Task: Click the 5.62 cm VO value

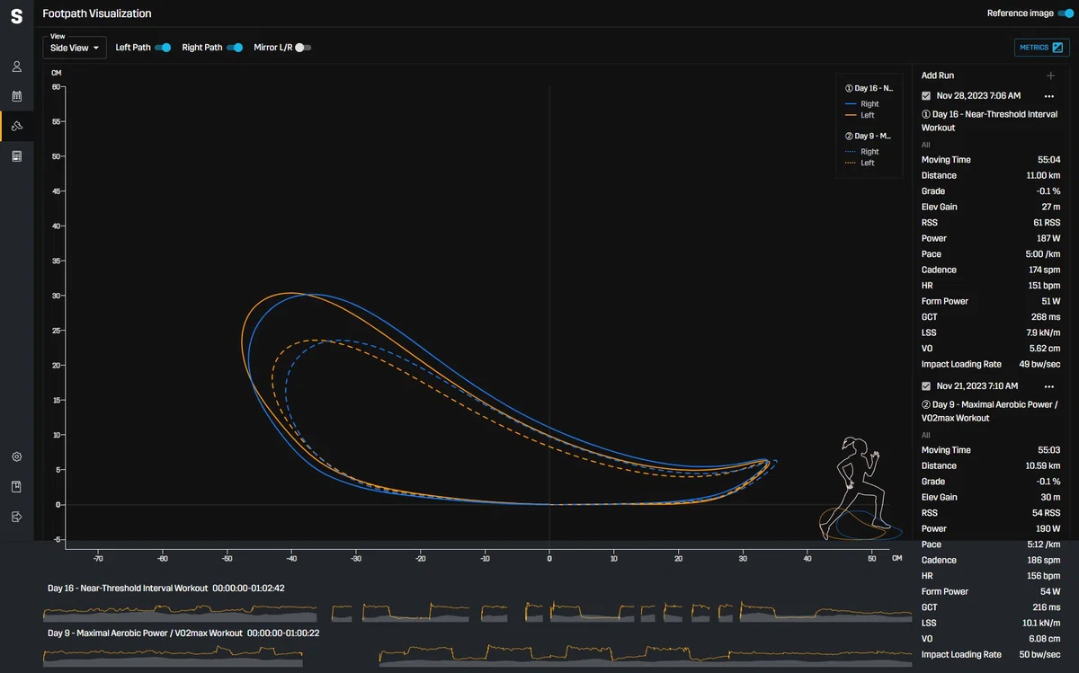Action: (1045, 349)
